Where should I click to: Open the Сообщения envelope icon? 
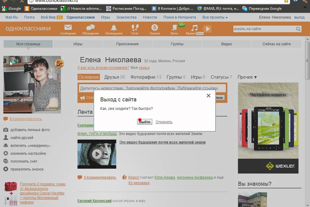pos(68,28)
